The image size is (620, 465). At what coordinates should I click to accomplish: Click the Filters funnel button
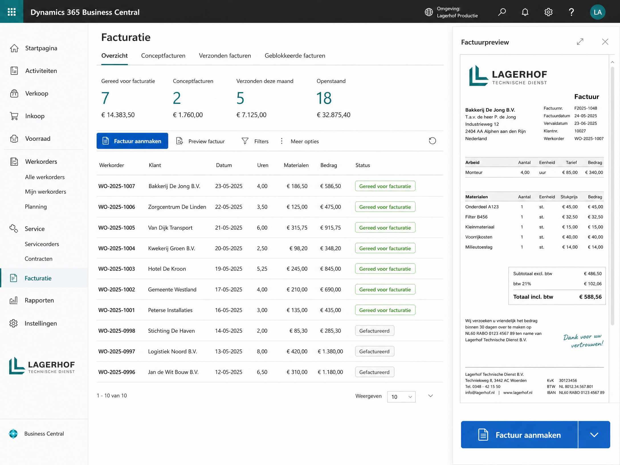click(255, 141)
